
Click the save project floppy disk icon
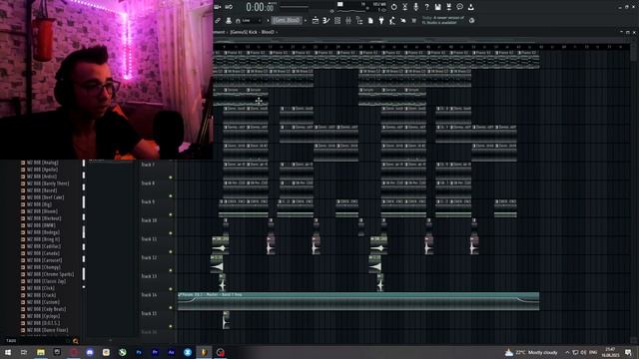(437, 7)
